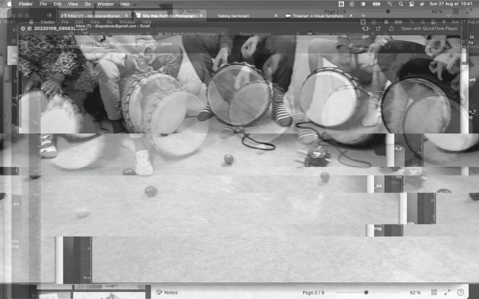Viewport: 479px width, 299px height.
Task: Click the Rotate icon in Quick Look toolbar
Action: click(x=378, y=29)
